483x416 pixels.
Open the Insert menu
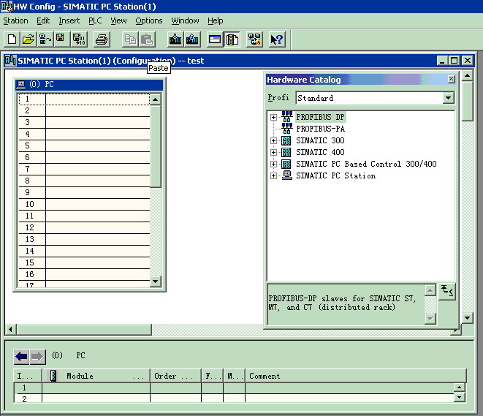(x=69, y=20)
